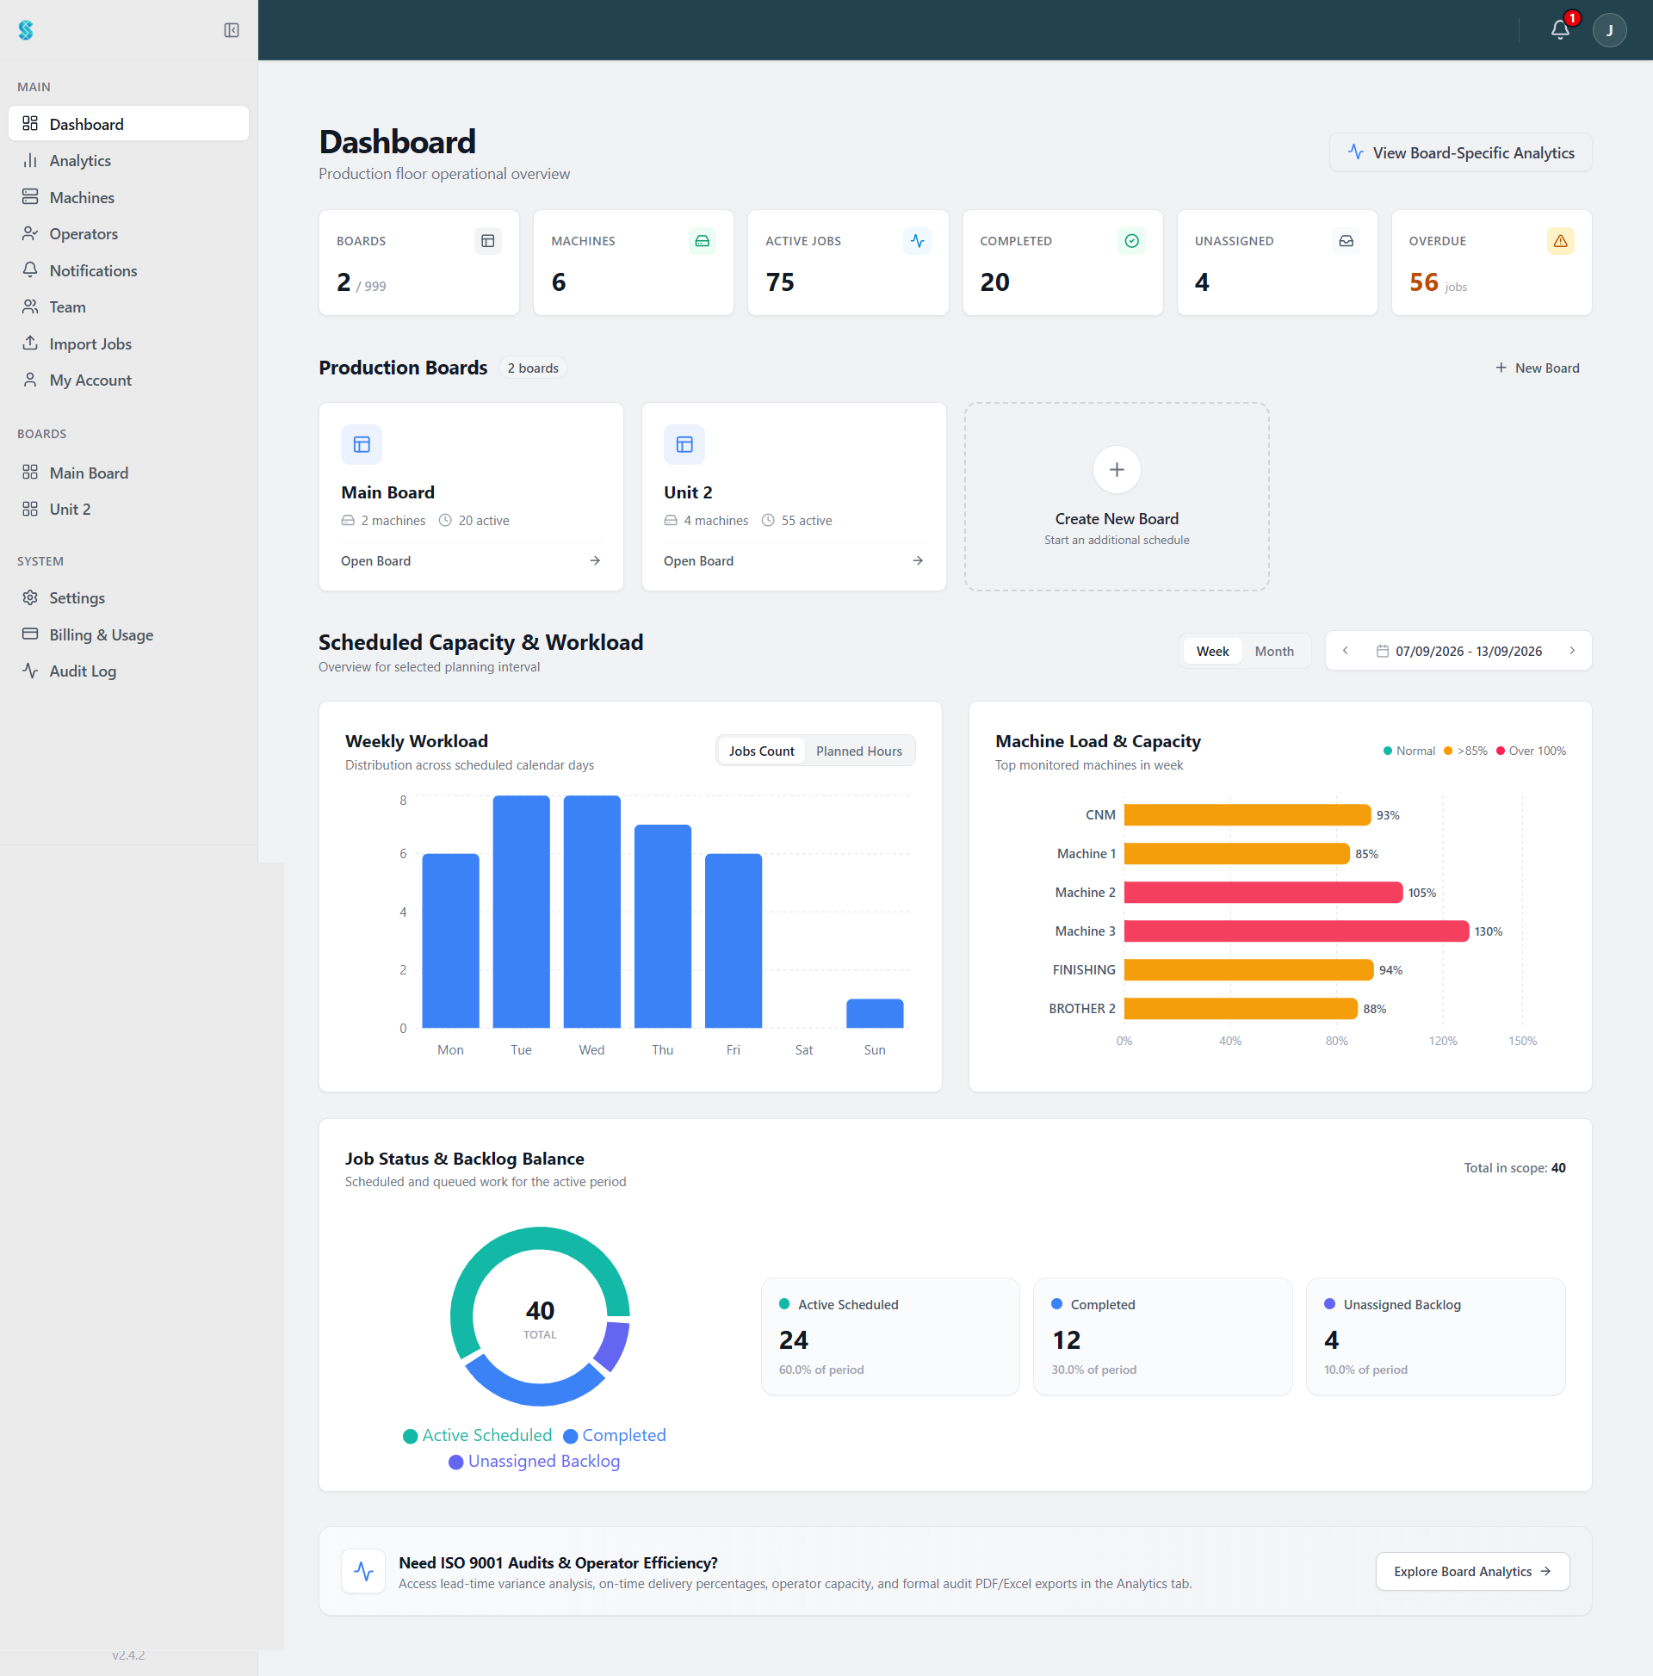
Task: Click the arrow on Main Board Open Board
Action: [x=595, y=561]
